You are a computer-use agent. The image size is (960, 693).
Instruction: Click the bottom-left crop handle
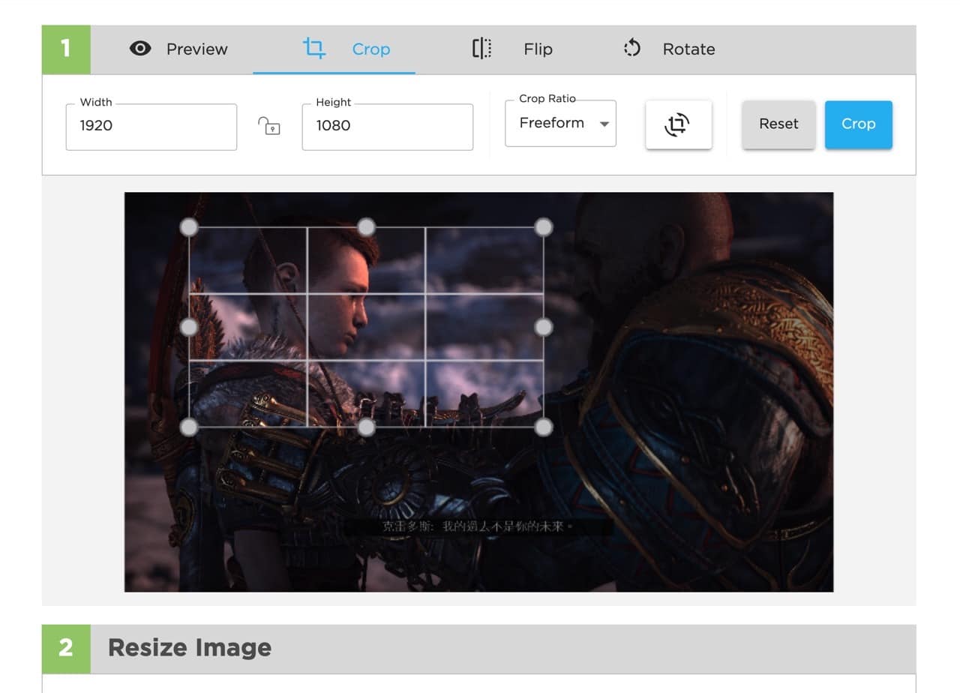click(189, 427)
